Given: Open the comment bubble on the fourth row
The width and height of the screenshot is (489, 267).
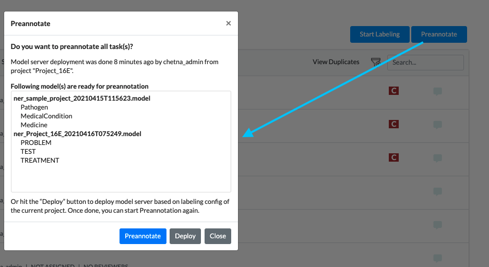Looking at the screenshot, I should [437, 191].
